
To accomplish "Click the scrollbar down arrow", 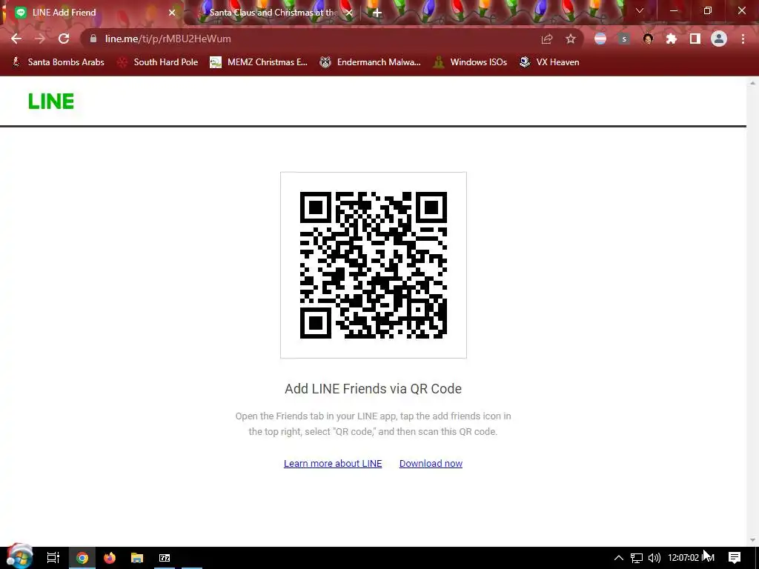I will 752,540.
